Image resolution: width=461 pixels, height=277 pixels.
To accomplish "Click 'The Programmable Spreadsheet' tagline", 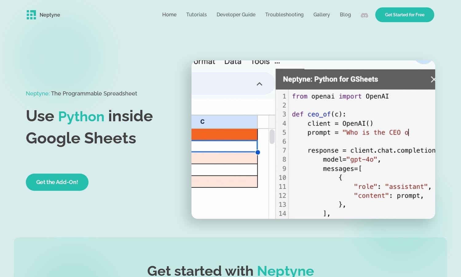I will pyautogui.click(x=94, y=93).
